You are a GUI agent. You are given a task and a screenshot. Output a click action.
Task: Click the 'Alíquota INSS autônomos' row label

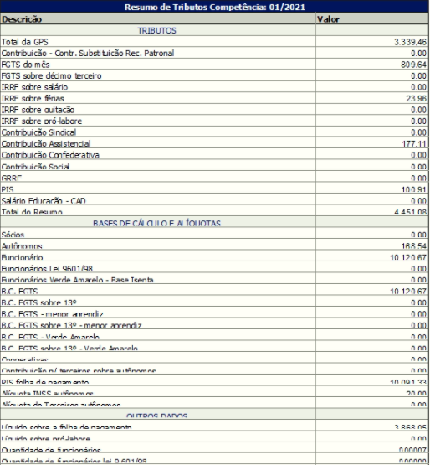point(48,394)
